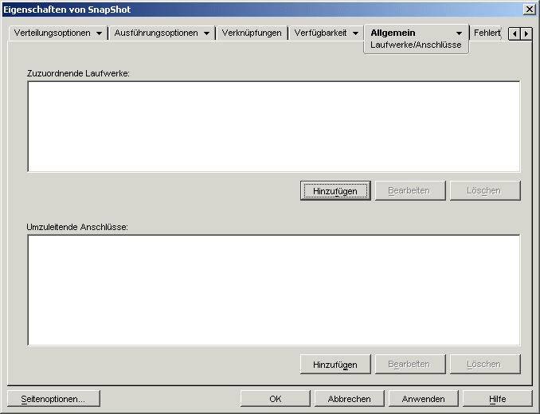Open the Seitenoptionen... dialog
540x414 pixels.
(53, 399)
